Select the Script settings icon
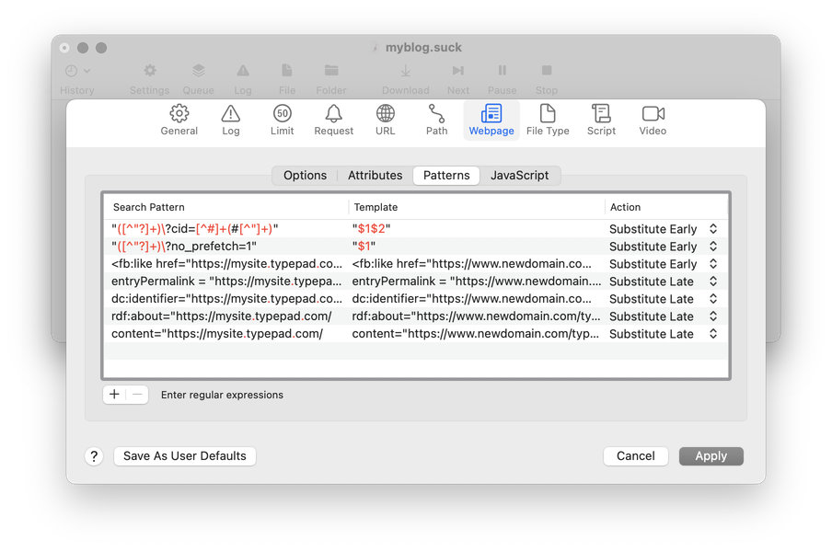 601,120
